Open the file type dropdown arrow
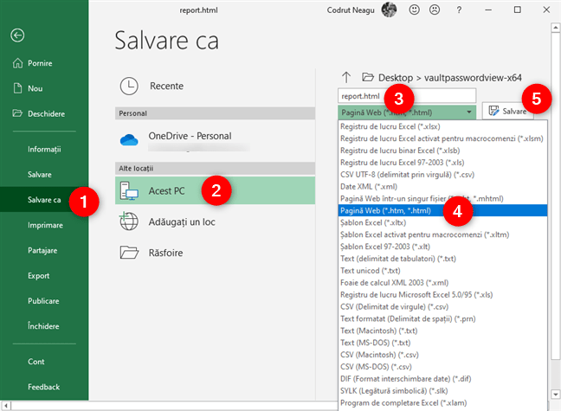This screenshot has width=561, height=411. coord(469,112)
